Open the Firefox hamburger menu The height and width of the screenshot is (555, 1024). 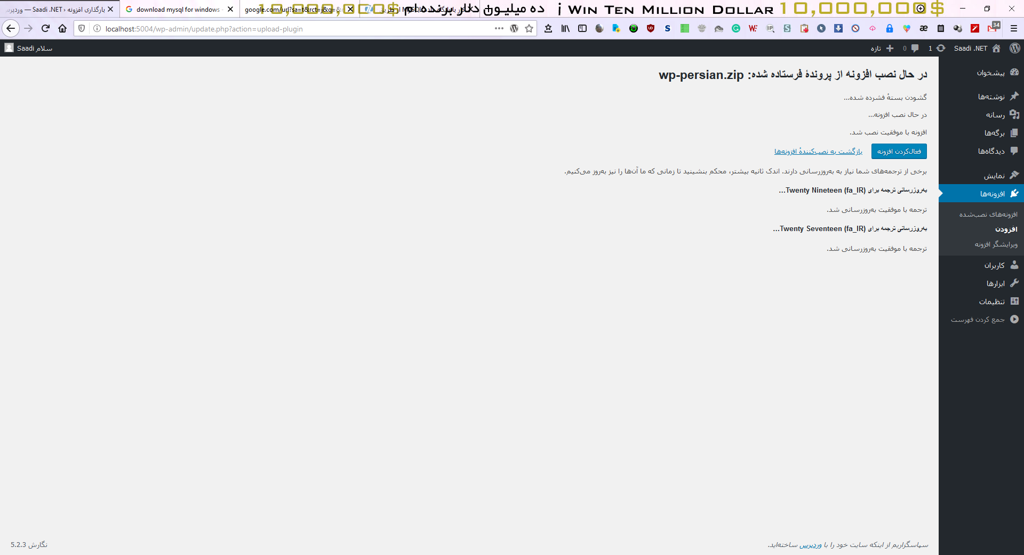(1013, 28)
